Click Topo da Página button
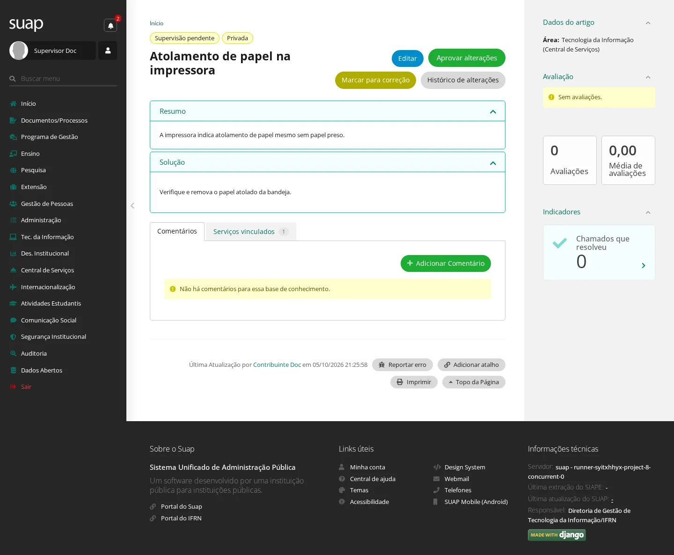This screenshot has width=674, height=555. pyautogui.click(x=474, y=382)
